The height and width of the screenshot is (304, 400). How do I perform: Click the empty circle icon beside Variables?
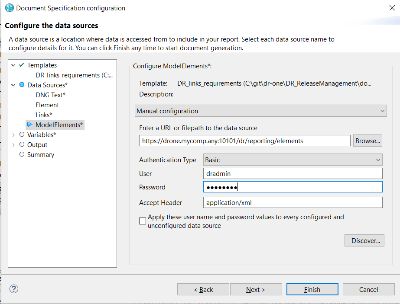coord(22,135)
